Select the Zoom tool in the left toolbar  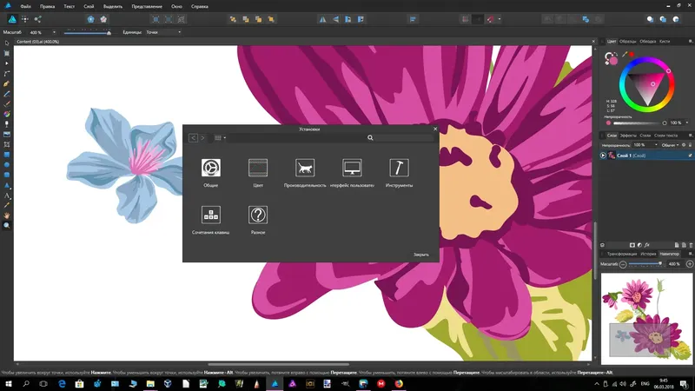click(7, 226)
